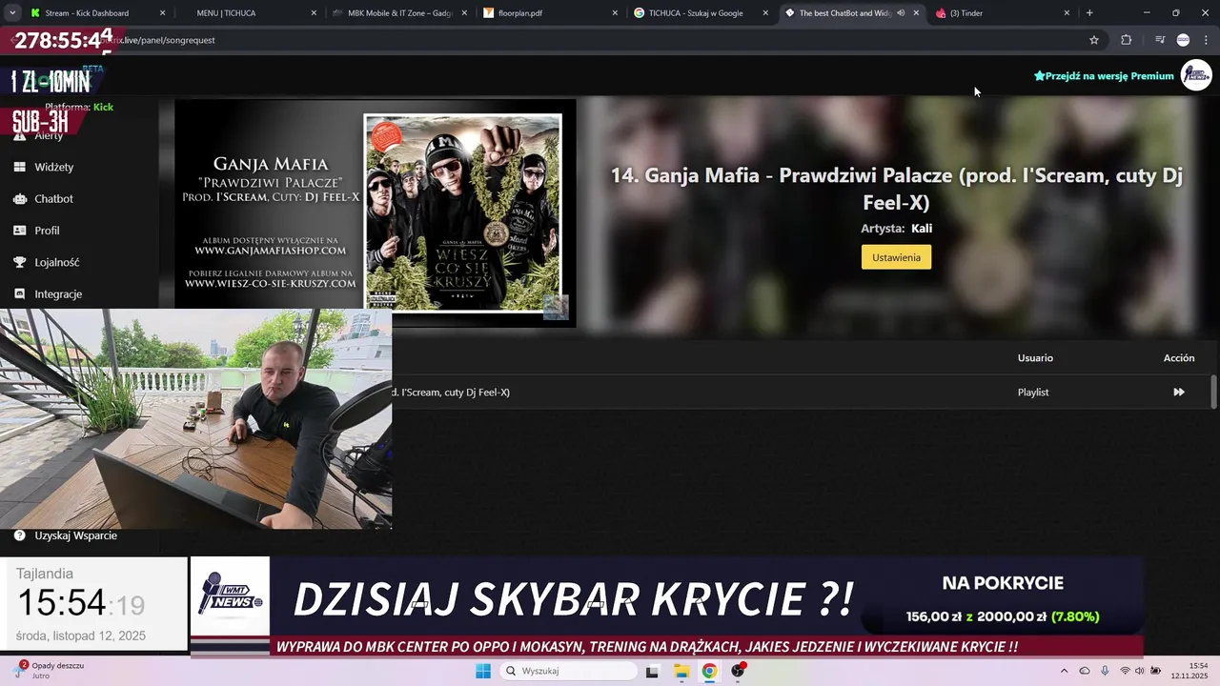Open the Profil menu item
Viewport: 1220px width, 686px height.
[x=47, y=231]
